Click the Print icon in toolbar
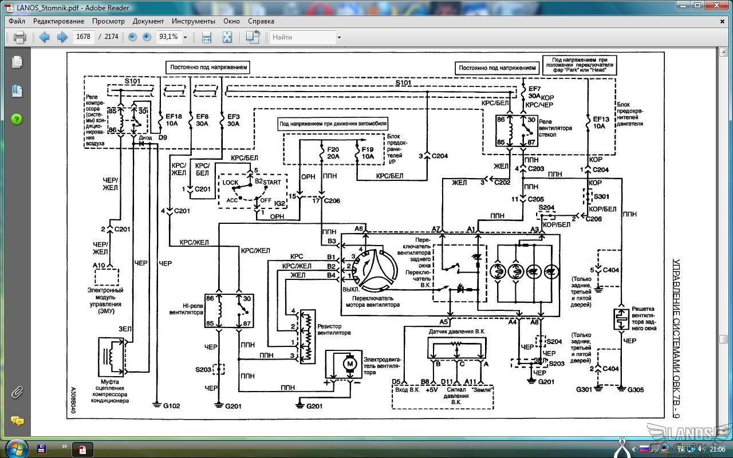Image resolution: width=733 pixels, height=458 pixels. point(19,37)
